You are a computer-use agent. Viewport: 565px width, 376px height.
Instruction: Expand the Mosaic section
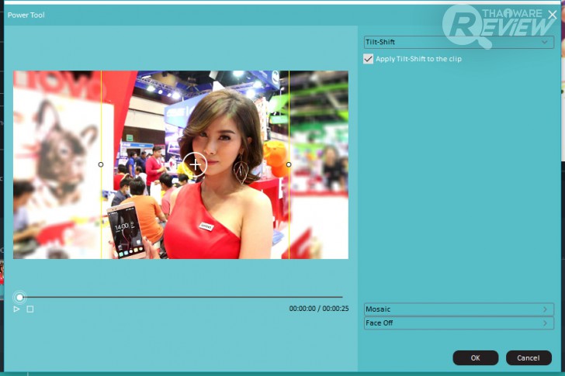tap(459, 309)
